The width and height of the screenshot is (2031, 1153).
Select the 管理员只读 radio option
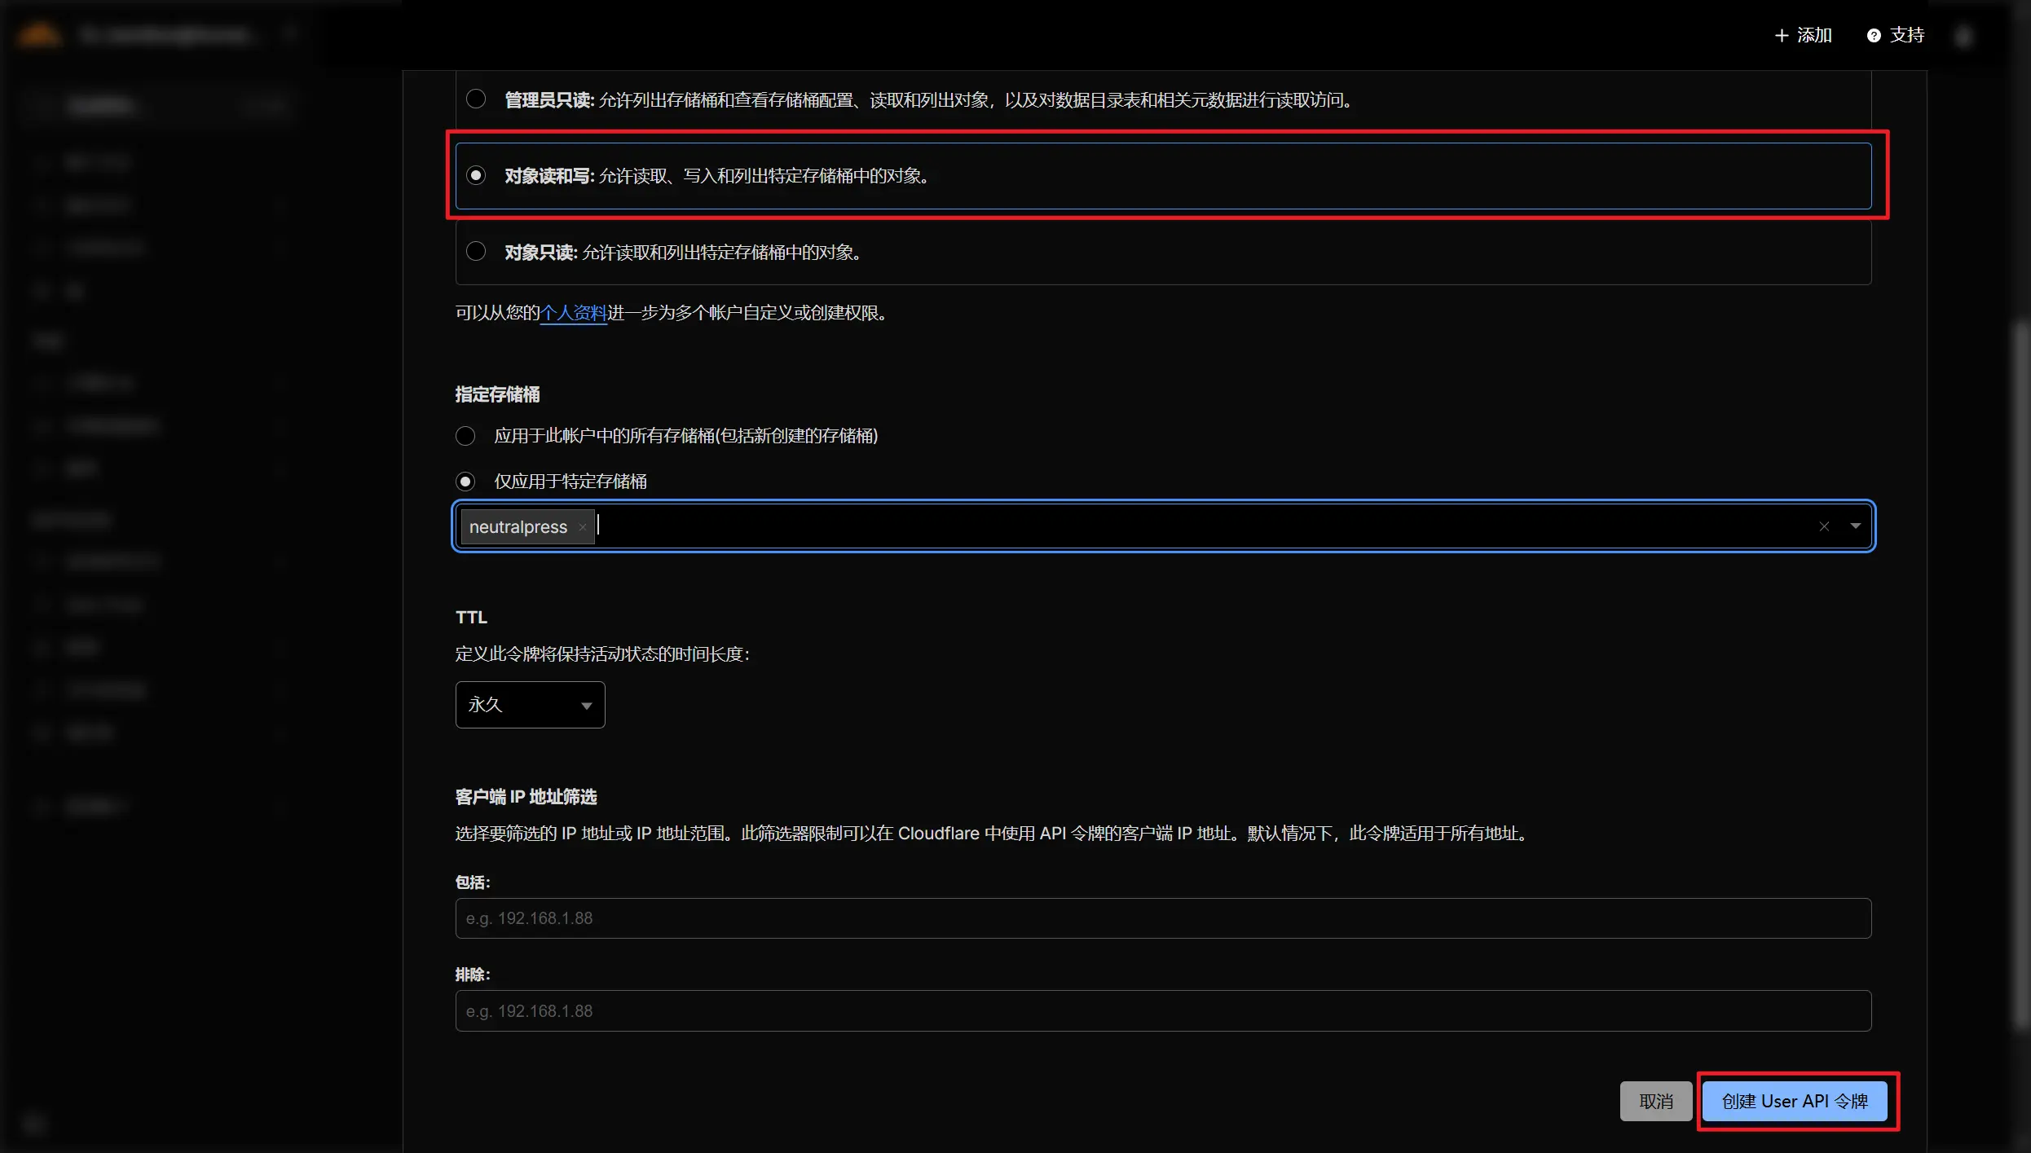click(476, 99)
